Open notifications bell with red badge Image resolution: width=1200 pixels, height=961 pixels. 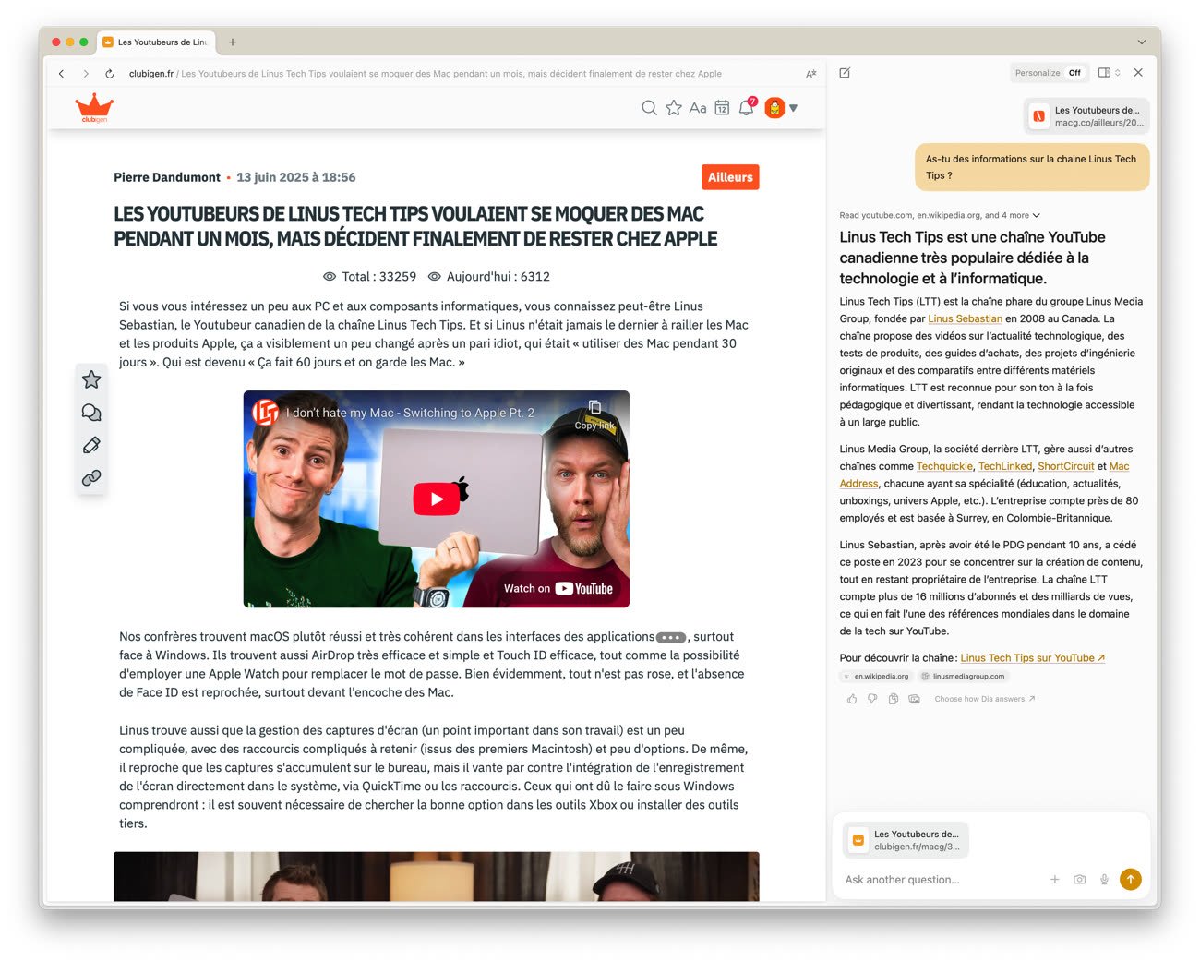tap(747, 107)
